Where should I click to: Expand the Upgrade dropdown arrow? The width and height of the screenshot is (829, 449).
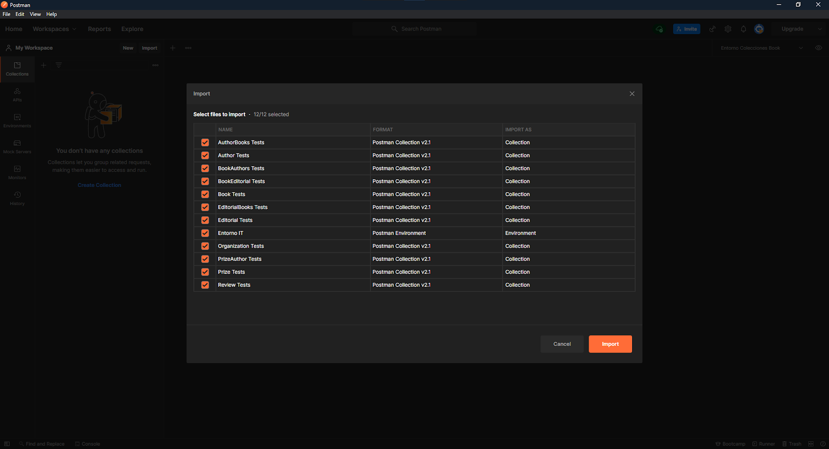(x=820, y=29)
